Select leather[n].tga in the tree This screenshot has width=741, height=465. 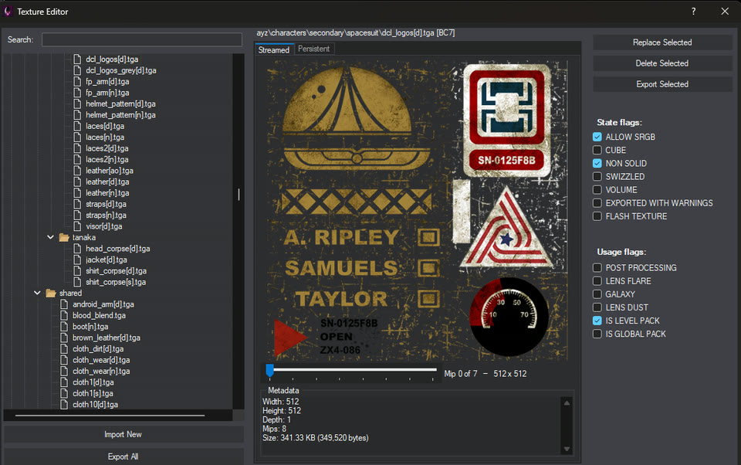tap(107, 193)
